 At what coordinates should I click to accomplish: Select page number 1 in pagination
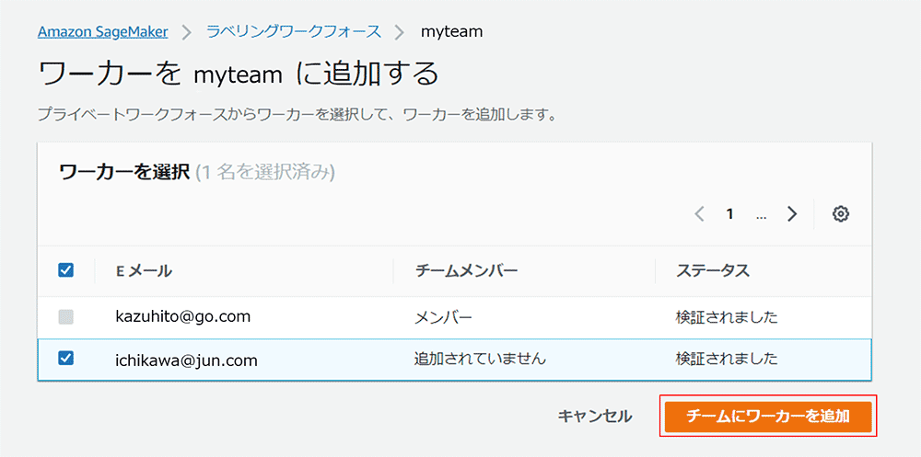pos(729,214)
